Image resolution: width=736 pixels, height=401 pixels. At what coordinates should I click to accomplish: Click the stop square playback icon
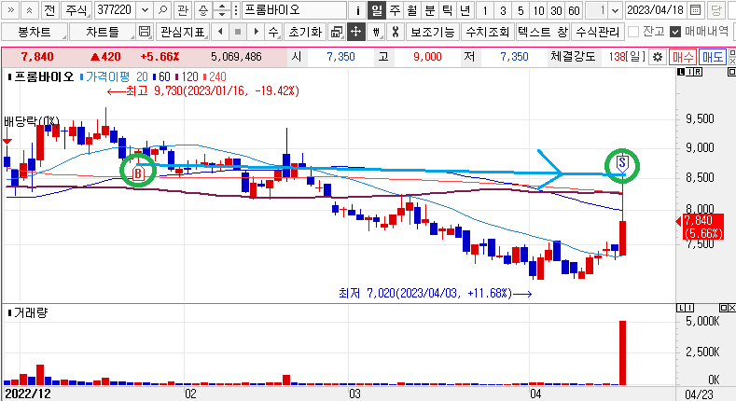238,32
